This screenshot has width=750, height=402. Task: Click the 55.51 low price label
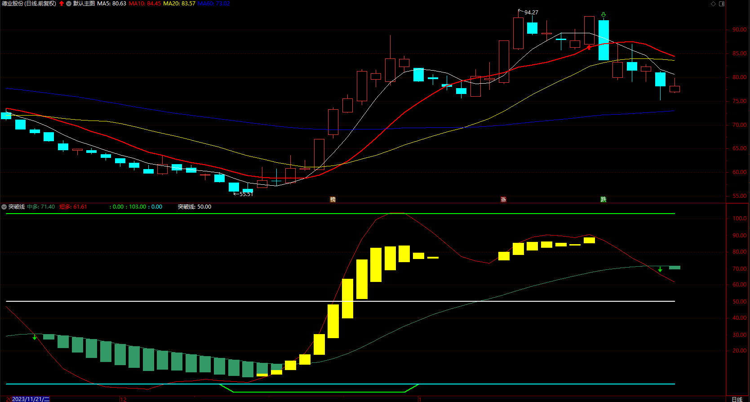point(246,194)
